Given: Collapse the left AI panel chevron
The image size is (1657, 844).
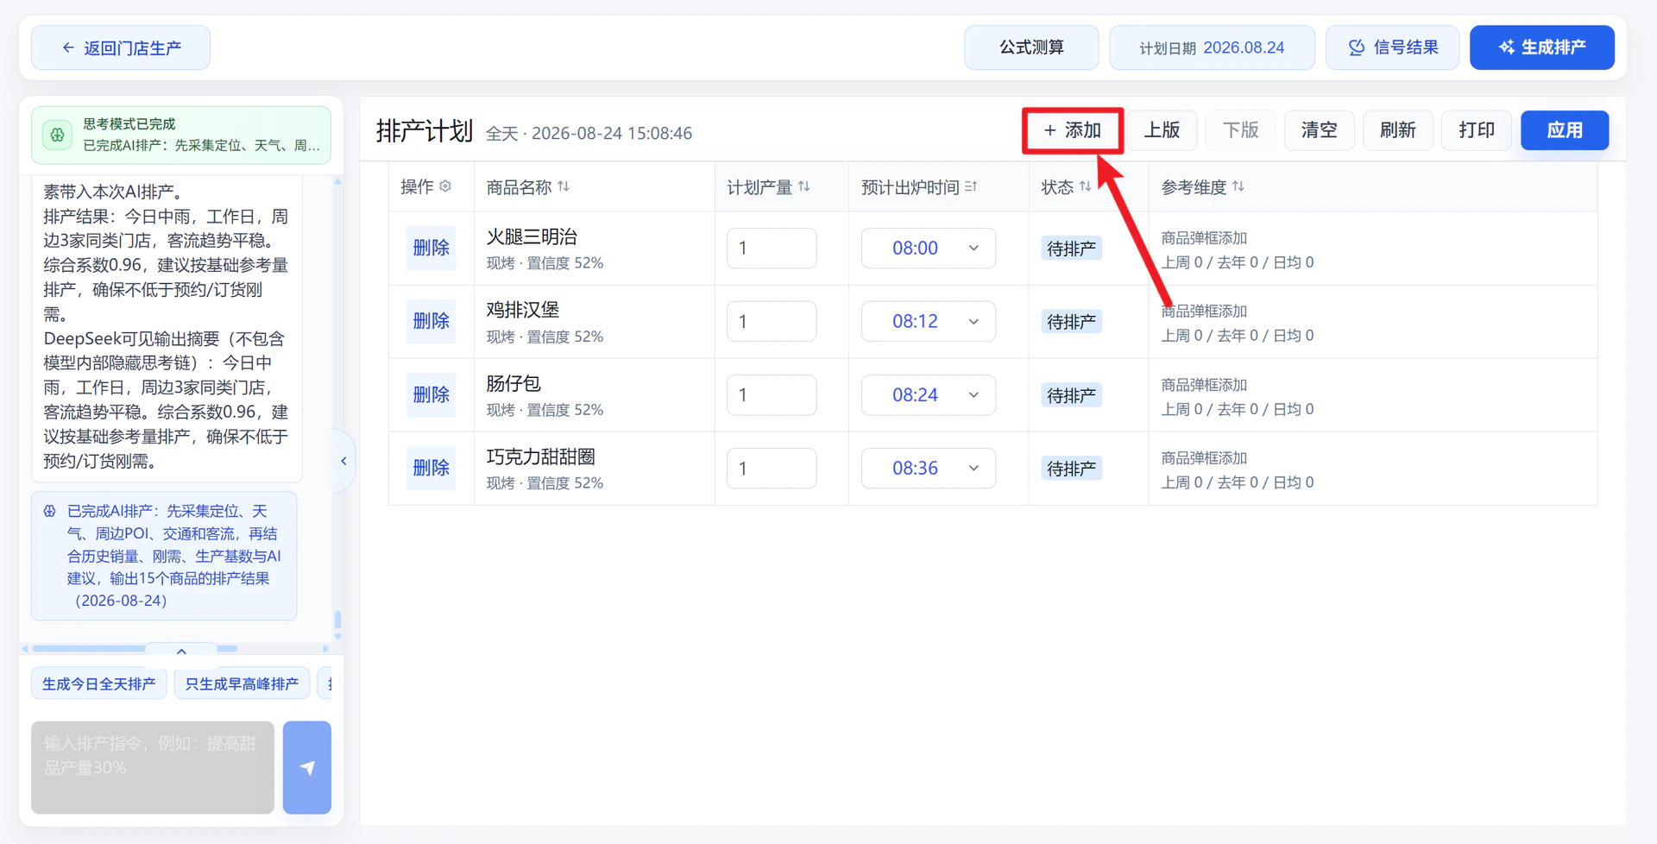Looking at the screenshot, I should (x=343, y=461).
